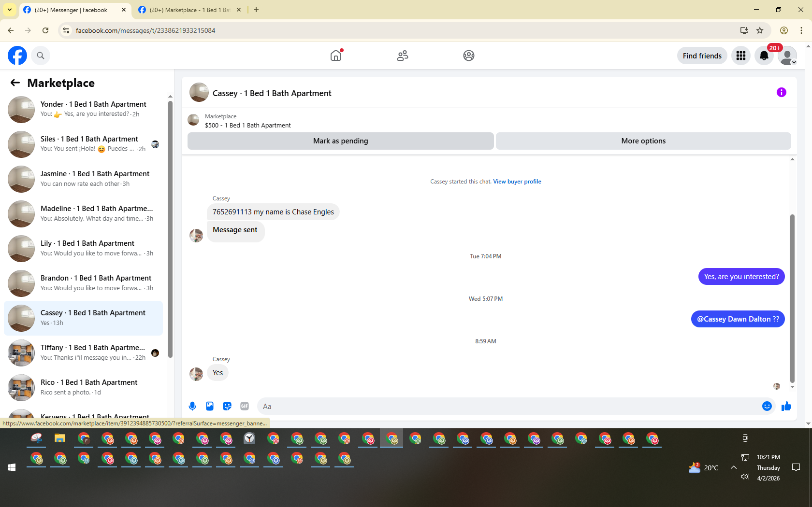Record a voice clip with the microphone
This screenshot has height=507, width=812.
coord(192,406)
